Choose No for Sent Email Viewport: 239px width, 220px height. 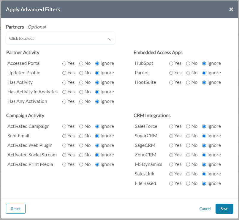(x=81, y=136)
